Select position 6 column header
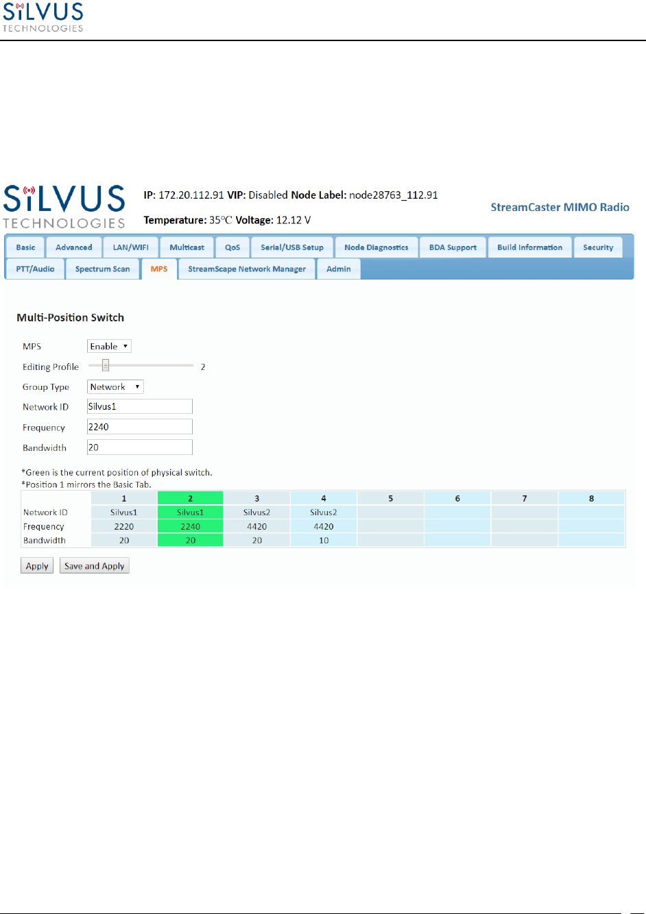This screenshot has height=914, width=646. 457,498
